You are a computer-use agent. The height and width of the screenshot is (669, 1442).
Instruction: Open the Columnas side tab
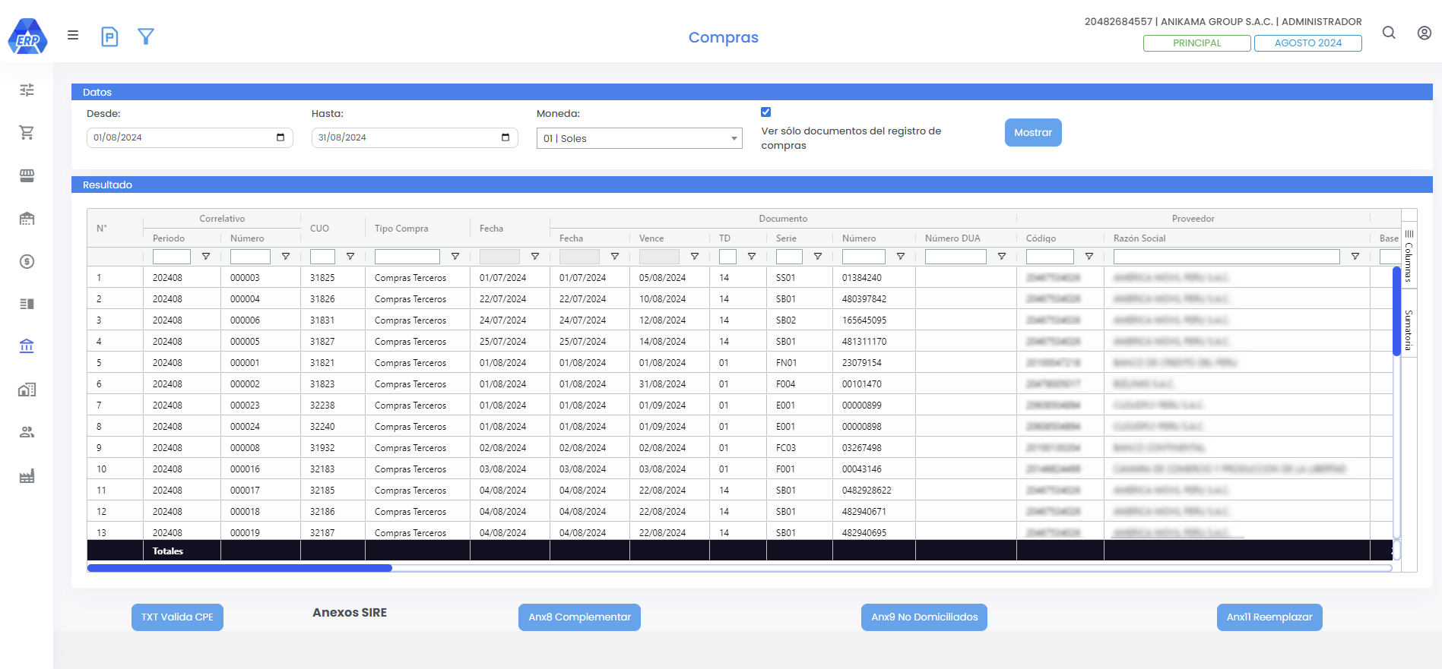tap(1409, 256)
